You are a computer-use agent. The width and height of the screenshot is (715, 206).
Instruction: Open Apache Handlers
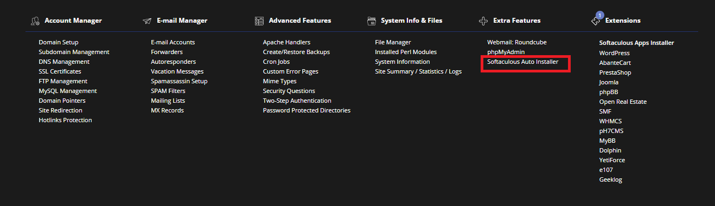[x=286, y=42]
